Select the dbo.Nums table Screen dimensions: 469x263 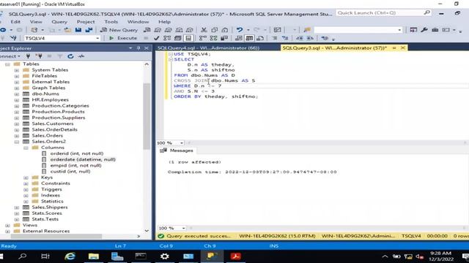coord(45,94)
